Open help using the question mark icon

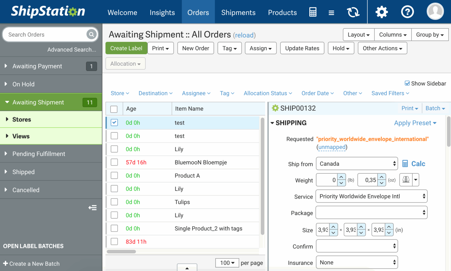click(407, 12)
